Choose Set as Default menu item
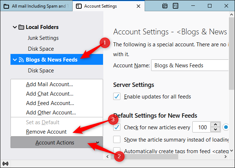 [x=57, y=122]
